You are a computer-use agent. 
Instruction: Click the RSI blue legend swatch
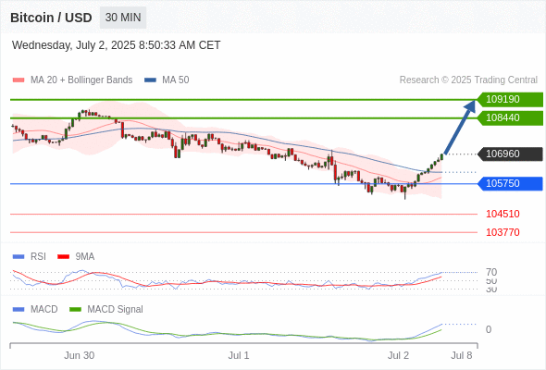19,257
